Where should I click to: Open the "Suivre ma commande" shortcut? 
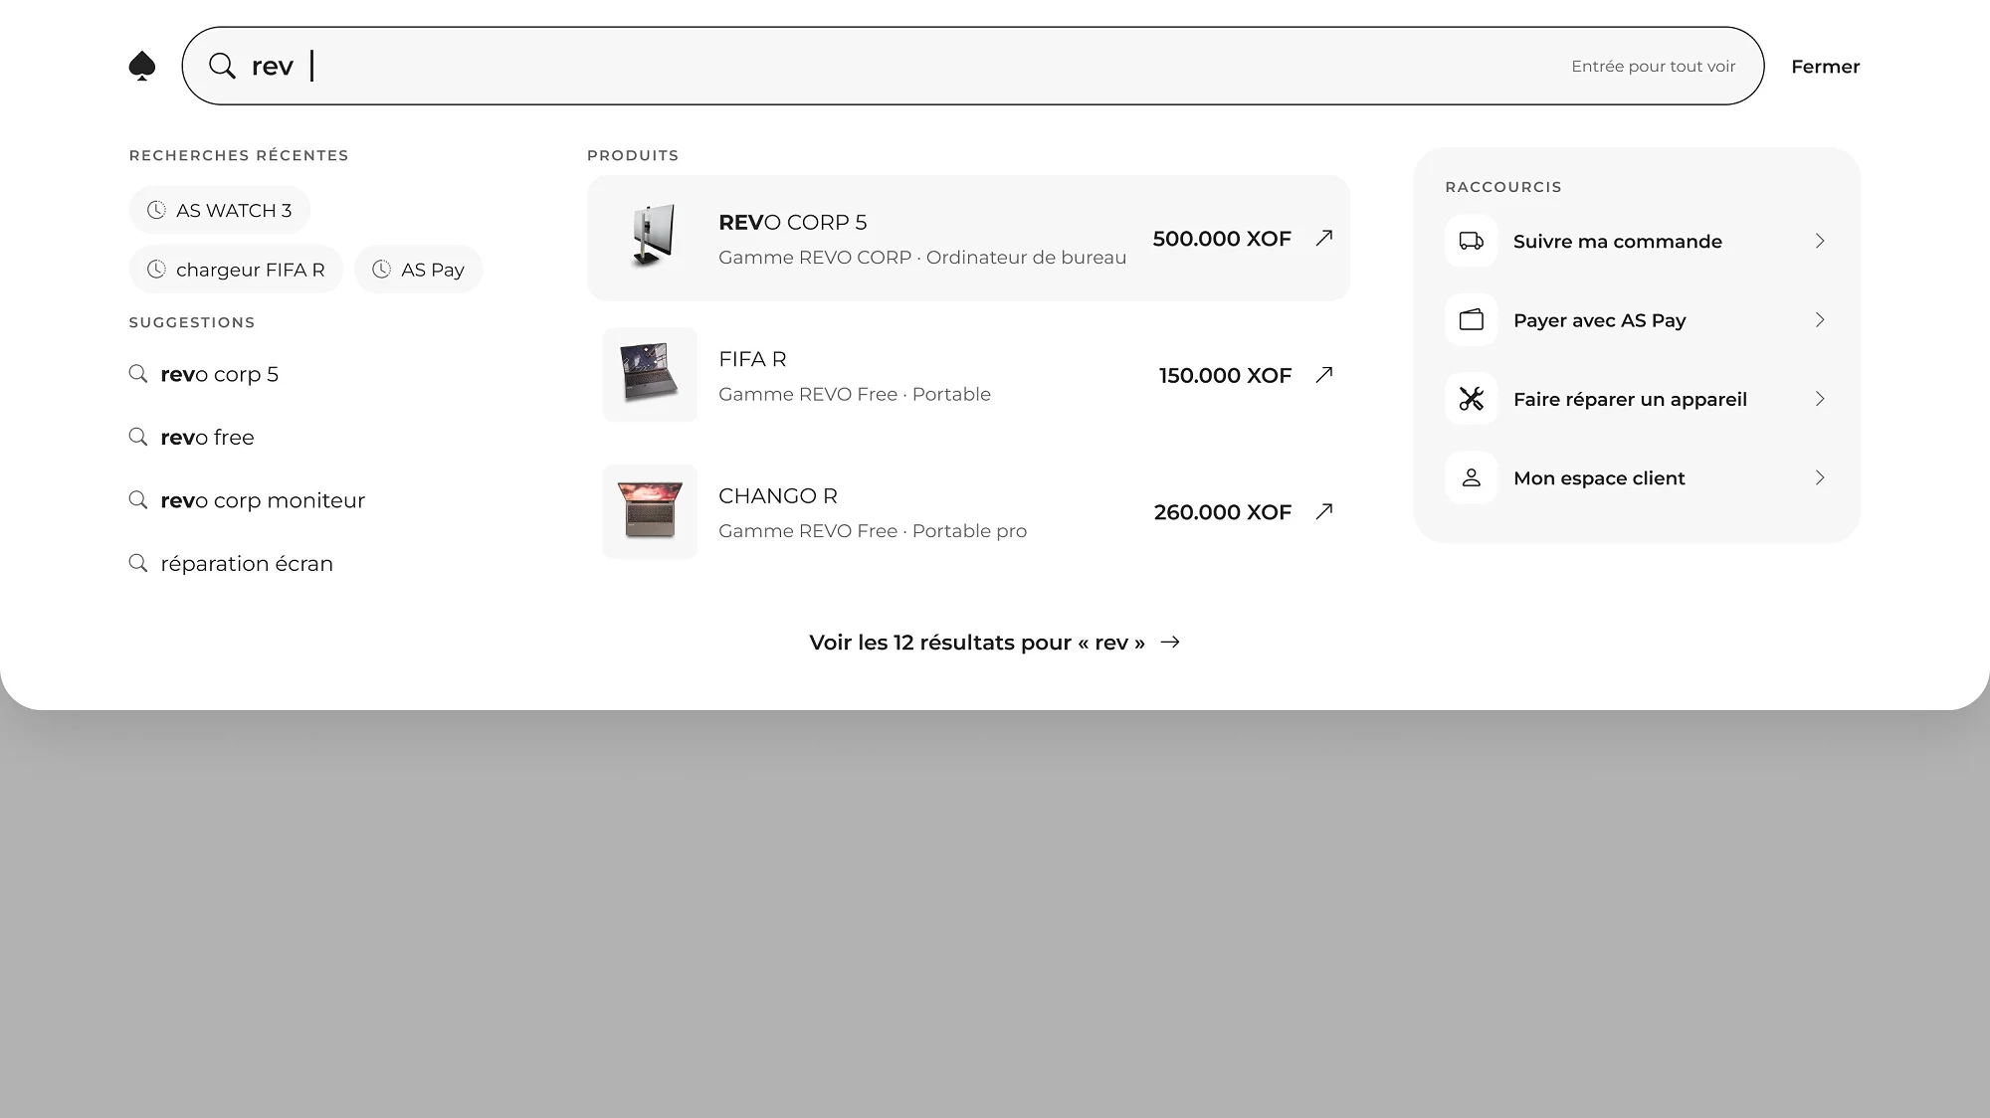pyautogui.click(x=1637, y=241)
